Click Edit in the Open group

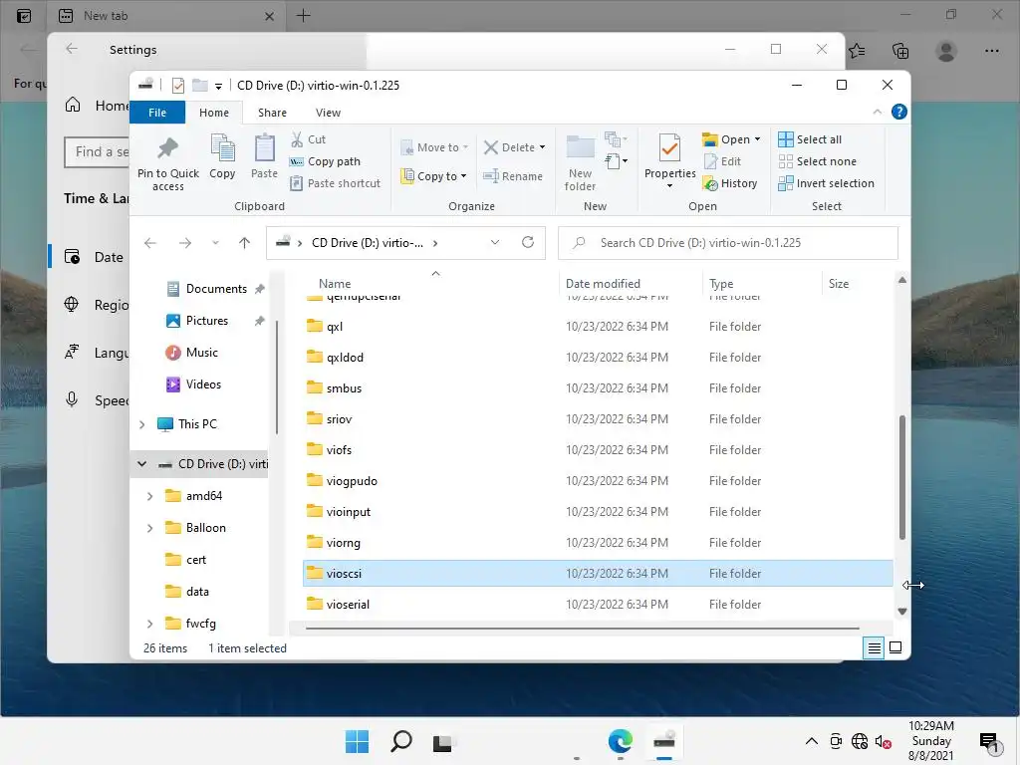point(723,161)
